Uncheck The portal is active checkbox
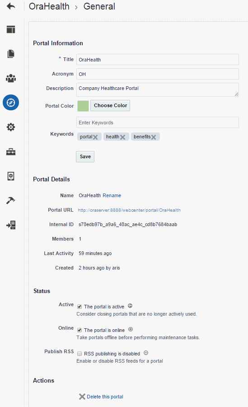 [x=80, y=307]
